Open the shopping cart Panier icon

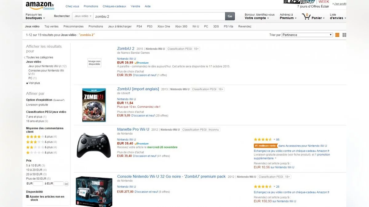point(306,16)
